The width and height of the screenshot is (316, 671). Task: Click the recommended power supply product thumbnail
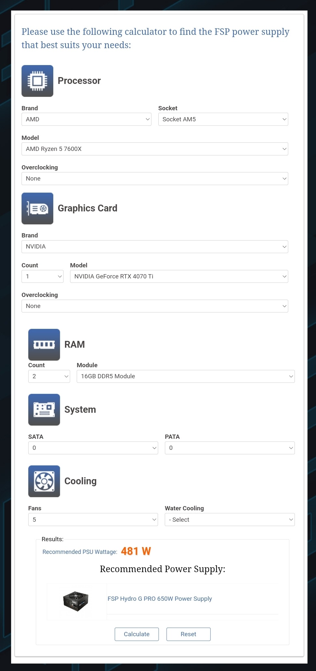pyautogui.click(x=76, y=601)
